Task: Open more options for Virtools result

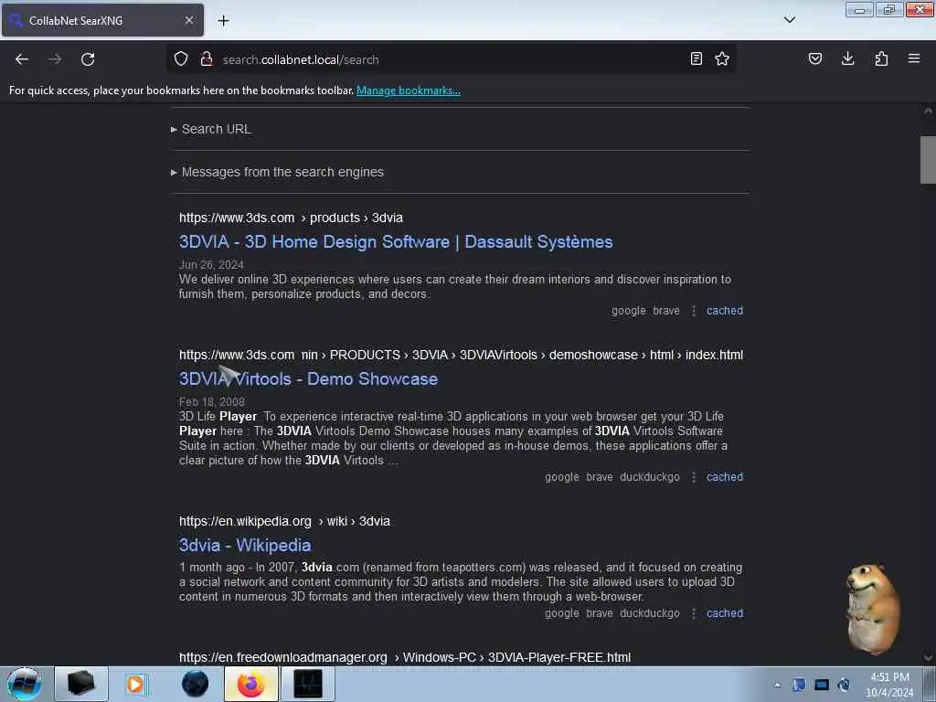Action: 694,477
